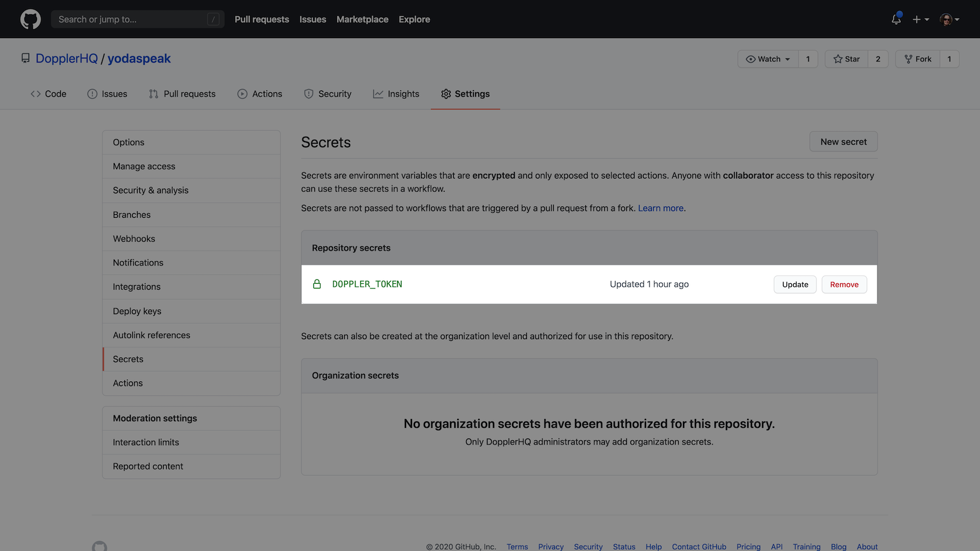
Task: Open the notifications bell
Action: (x=896, y=19)
